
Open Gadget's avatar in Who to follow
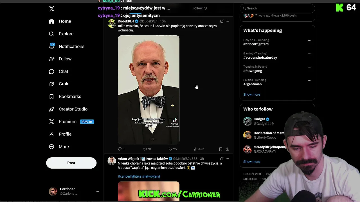[247, 121]
